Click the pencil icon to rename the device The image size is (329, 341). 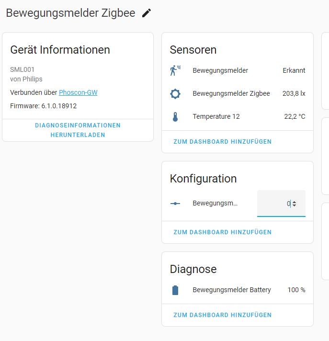point(147,13)
